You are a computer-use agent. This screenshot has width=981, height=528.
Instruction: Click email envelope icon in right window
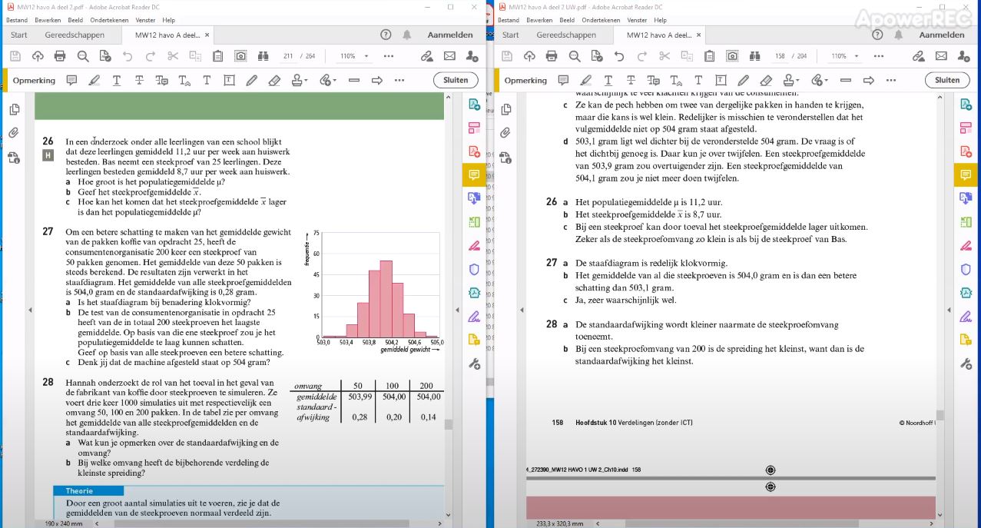click(x=941, y=56)
